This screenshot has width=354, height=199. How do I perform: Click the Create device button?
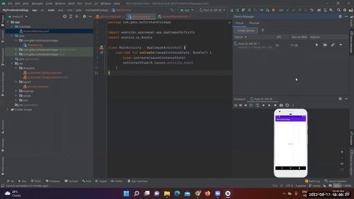[x=246, y=30]
